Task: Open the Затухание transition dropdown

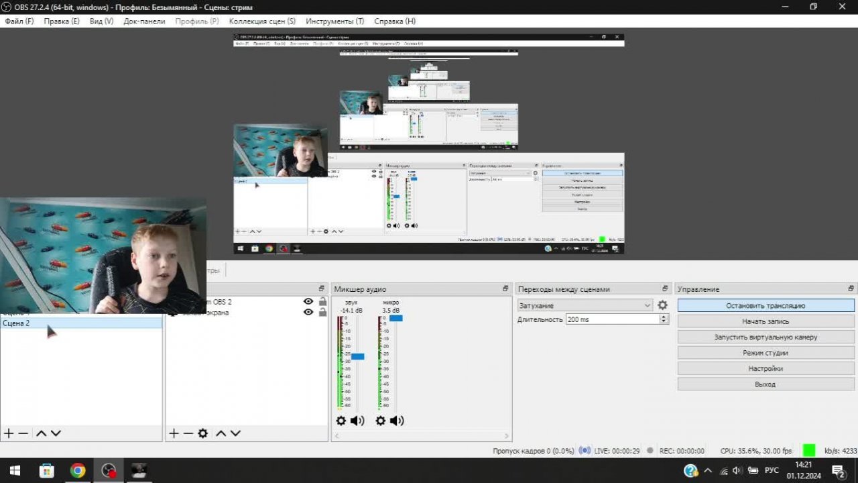Action: click(x=585, y=305)
